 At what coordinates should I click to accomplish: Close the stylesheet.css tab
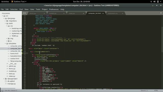pos(123,14)
